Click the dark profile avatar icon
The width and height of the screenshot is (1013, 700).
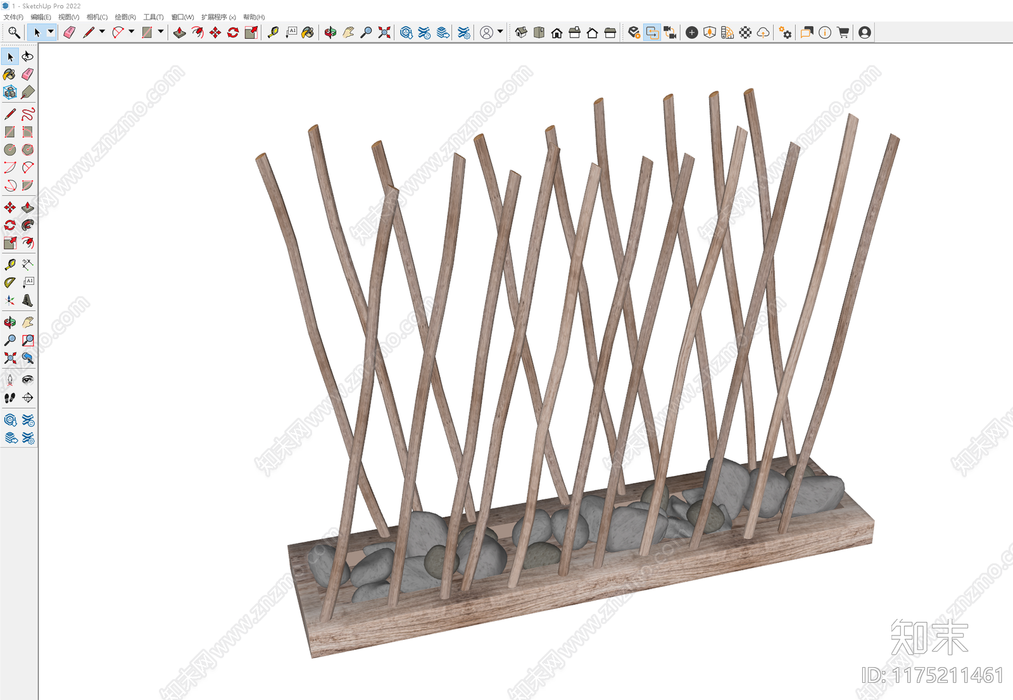coord(865,32)
